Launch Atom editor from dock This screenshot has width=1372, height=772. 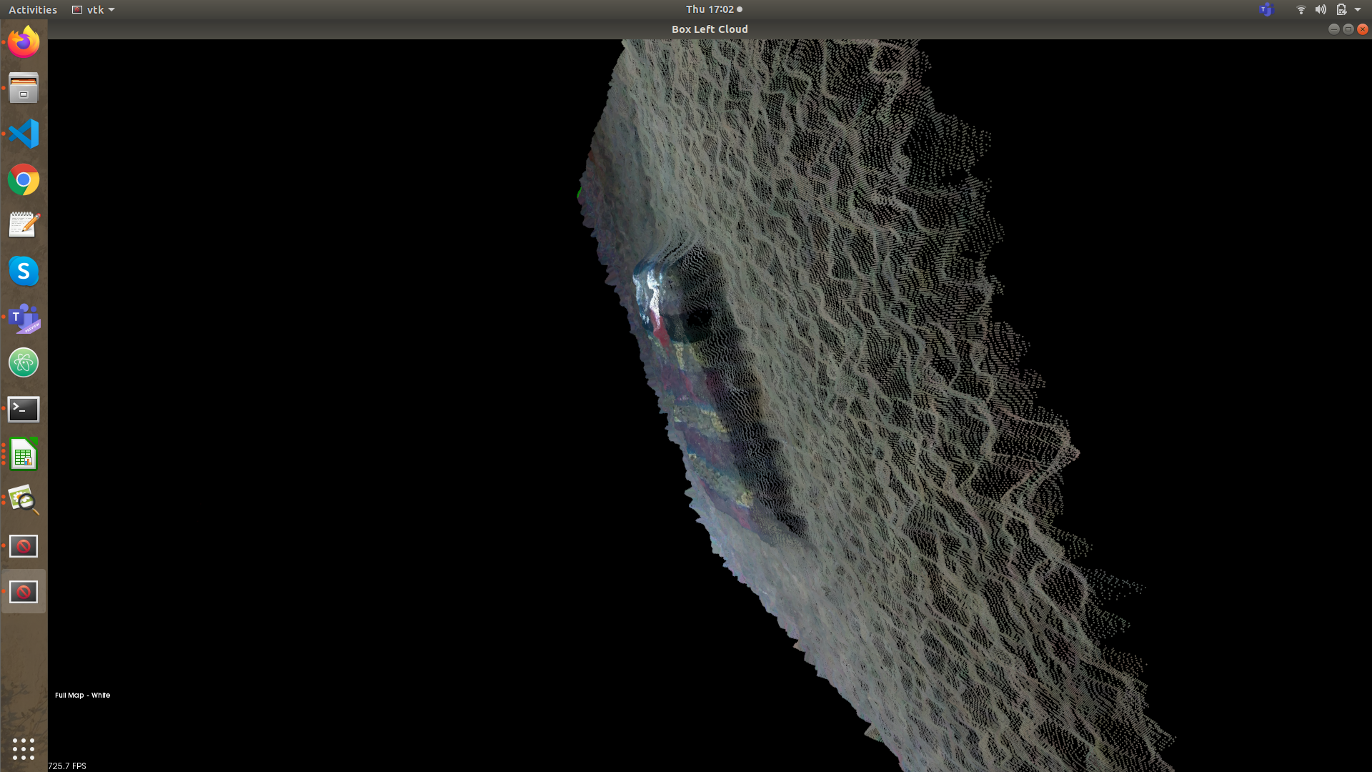tap(24, 363)
